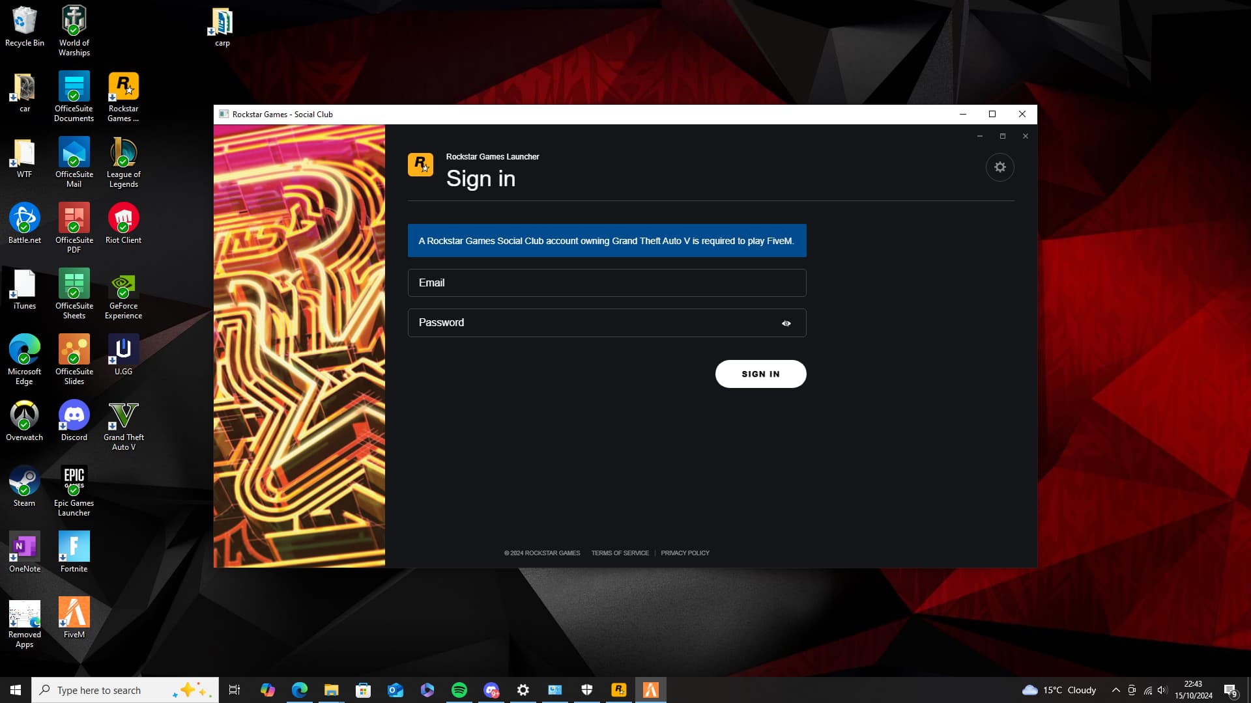Select the Rockstar Games desktop shortcut
Screen dimensions: 1251x703
tap(123, 97)
